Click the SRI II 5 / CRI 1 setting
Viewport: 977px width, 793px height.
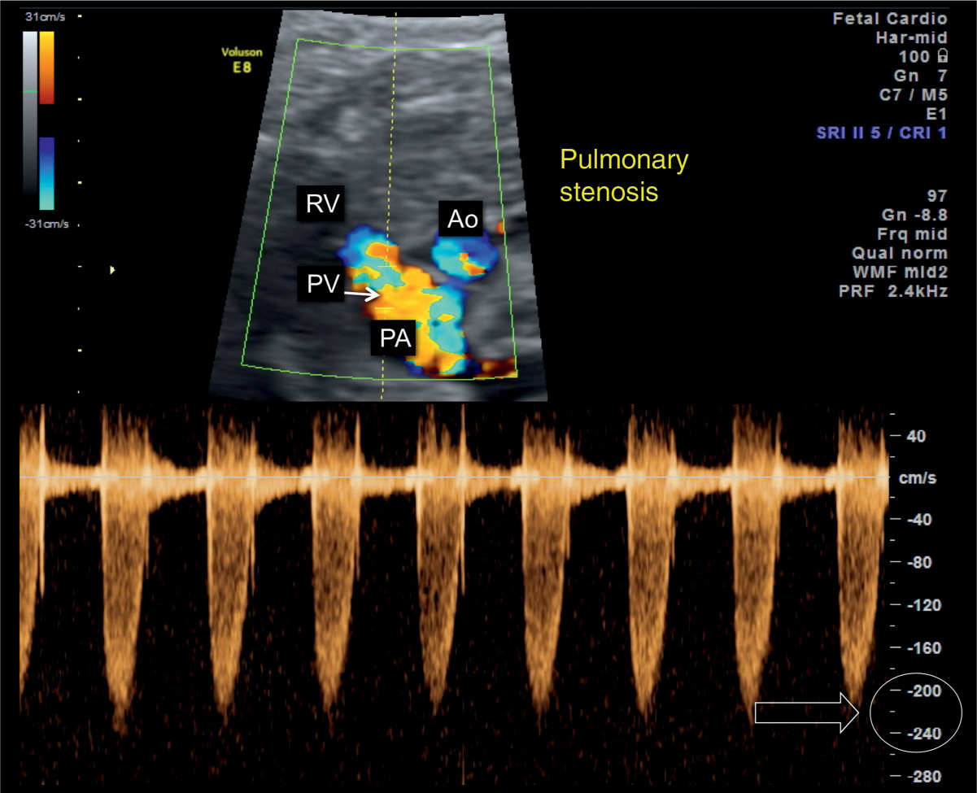pos(881,133)
